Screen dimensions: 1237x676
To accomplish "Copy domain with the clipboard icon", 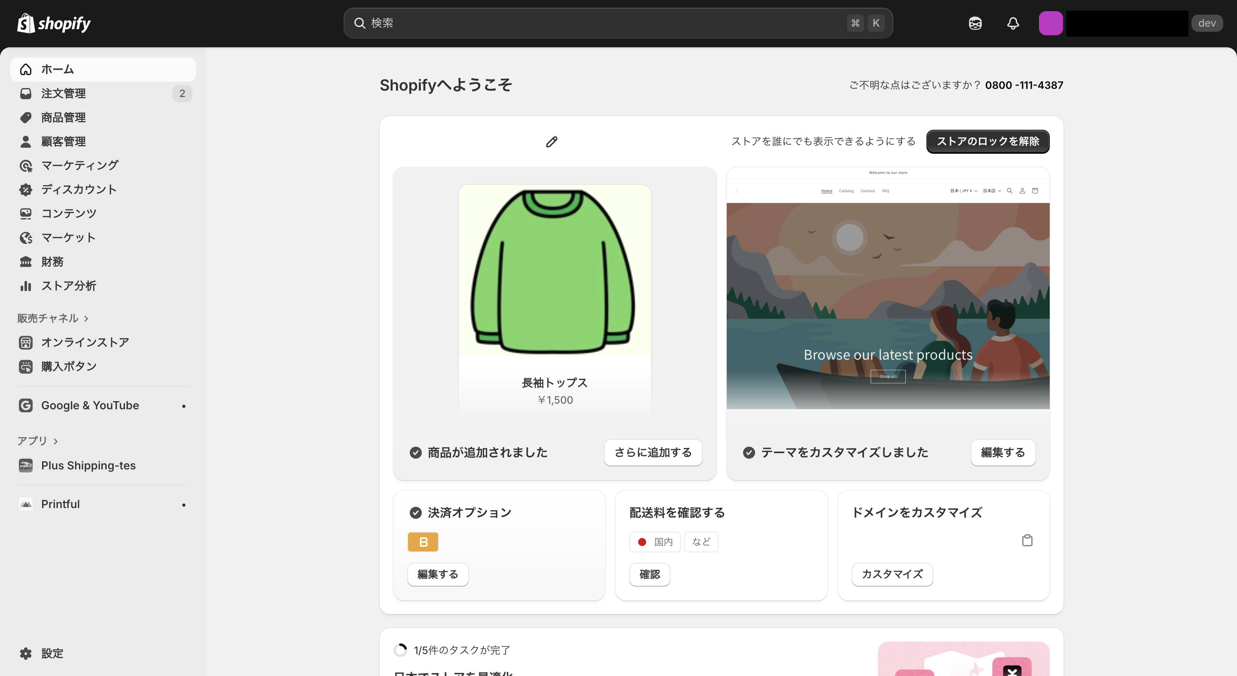I will 1027,540.
